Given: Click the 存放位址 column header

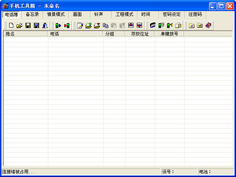Looking at the screenshot, I should [x=140, y=34].
